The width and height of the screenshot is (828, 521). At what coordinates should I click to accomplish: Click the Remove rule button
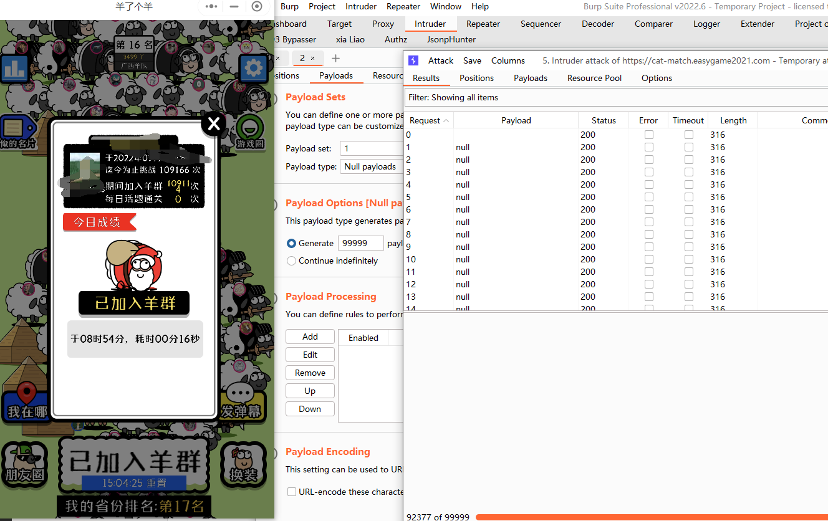point(310,373)
